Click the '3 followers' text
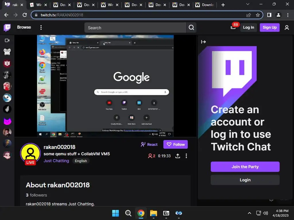 pos(36,195)
